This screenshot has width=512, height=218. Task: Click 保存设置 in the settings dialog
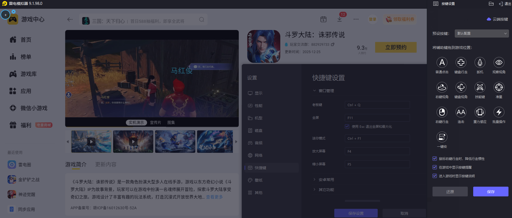[x=356, y=213]
